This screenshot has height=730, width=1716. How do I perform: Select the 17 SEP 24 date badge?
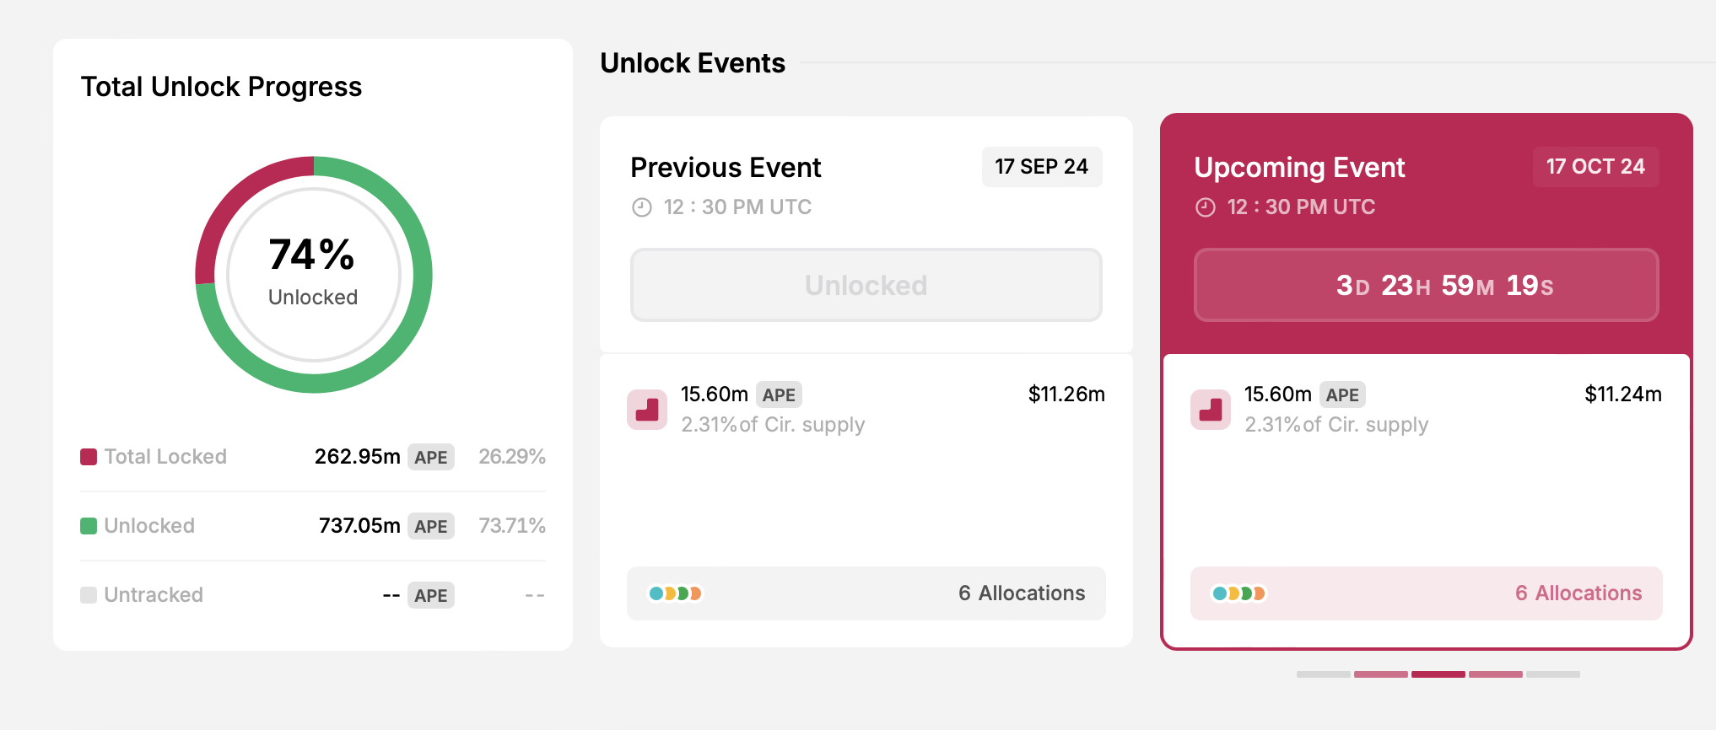pyautogui.click(x=1041, y=167)
